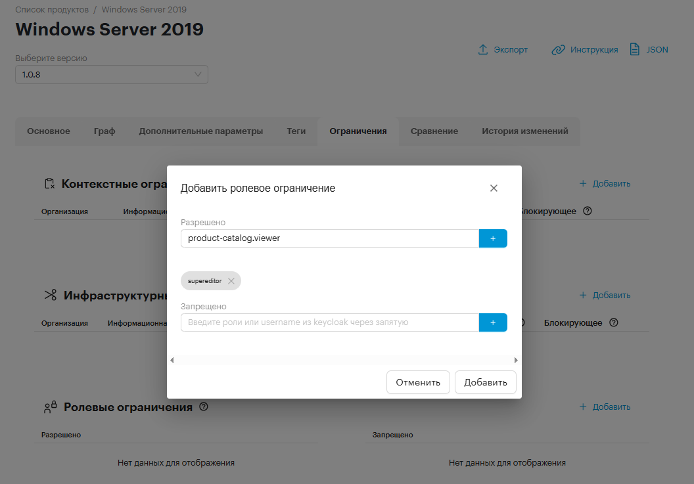Open the Теги tab
Image resolution: width=694 pixels, height=484 pixels.
296,131
